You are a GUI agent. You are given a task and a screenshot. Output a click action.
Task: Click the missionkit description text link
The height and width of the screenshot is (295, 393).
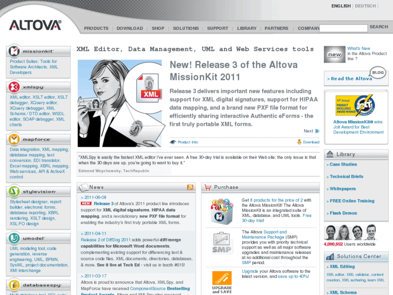[34, 67]
